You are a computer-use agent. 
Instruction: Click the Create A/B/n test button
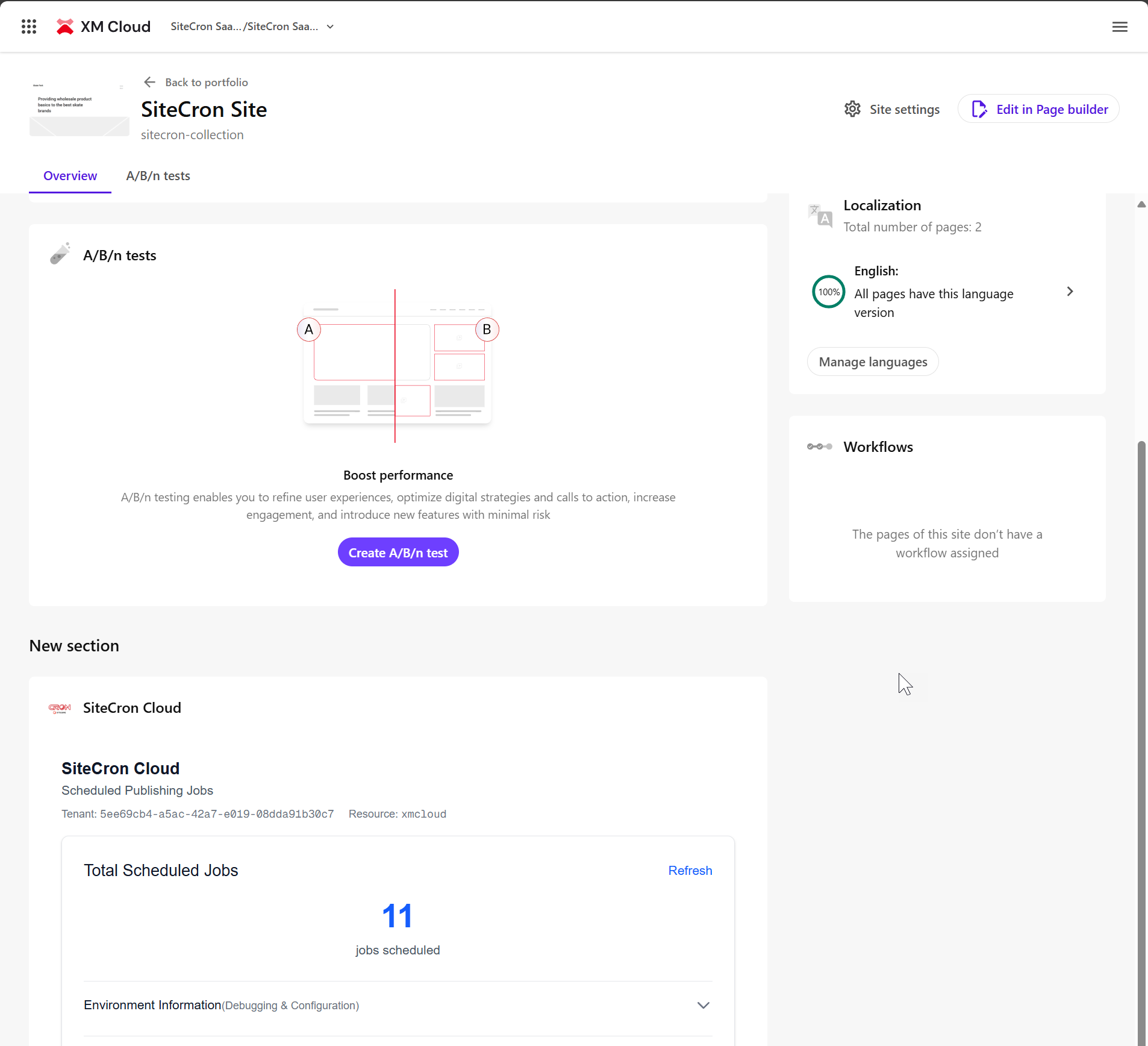click(x=398, y=553)
